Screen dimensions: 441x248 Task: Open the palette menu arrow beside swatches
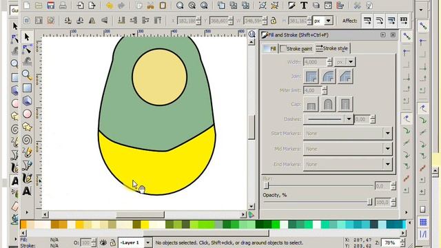tap(409, 223)
